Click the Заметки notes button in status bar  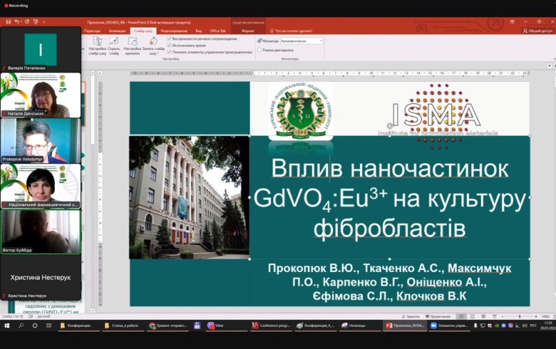click(x=411, y=316)
